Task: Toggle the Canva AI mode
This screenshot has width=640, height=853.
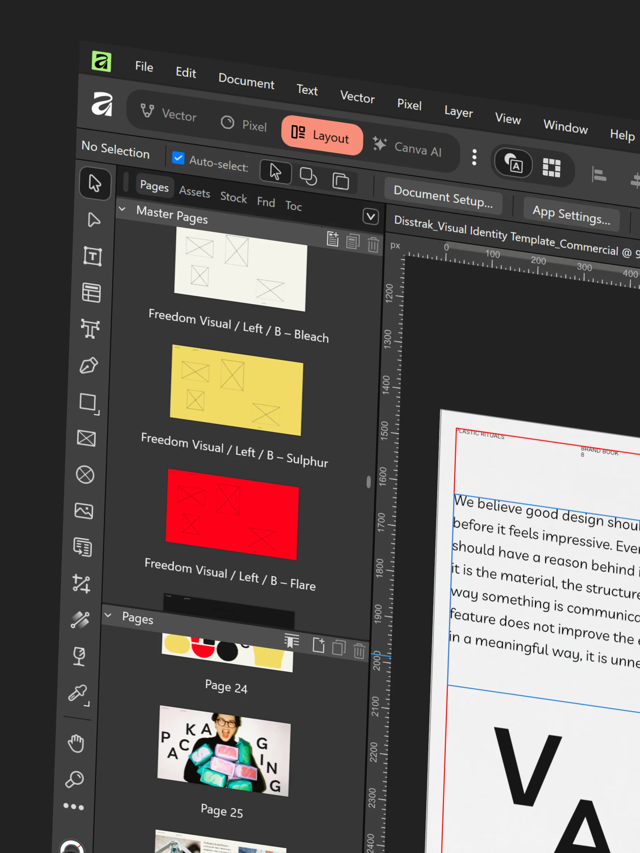Action: (x=407, y=147)
